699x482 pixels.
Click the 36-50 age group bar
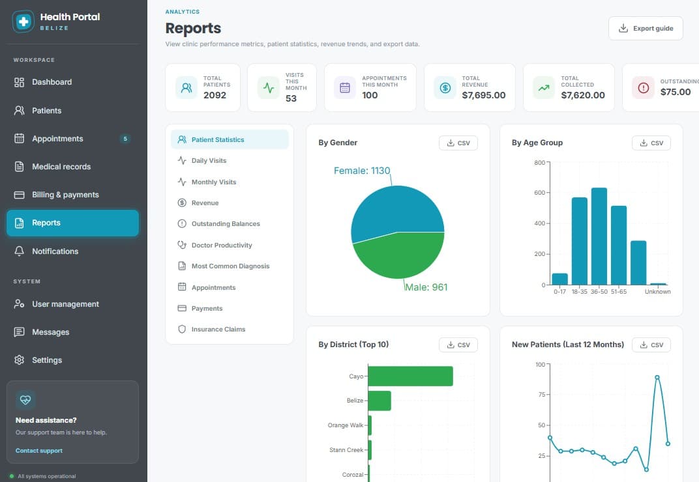pyautogui.click(x=599, y=236)
